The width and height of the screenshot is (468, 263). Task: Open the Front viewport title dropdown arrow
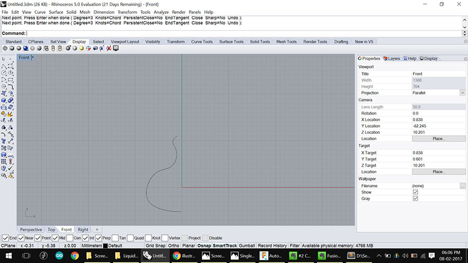pyautogui.click(x=32, y=57)
